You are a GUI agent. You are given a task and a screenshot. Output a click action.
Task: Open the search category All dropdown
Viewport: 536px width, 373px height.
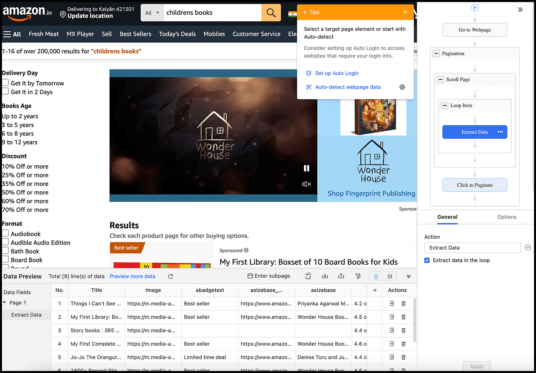pyautogui.click(x=152, y=13)
